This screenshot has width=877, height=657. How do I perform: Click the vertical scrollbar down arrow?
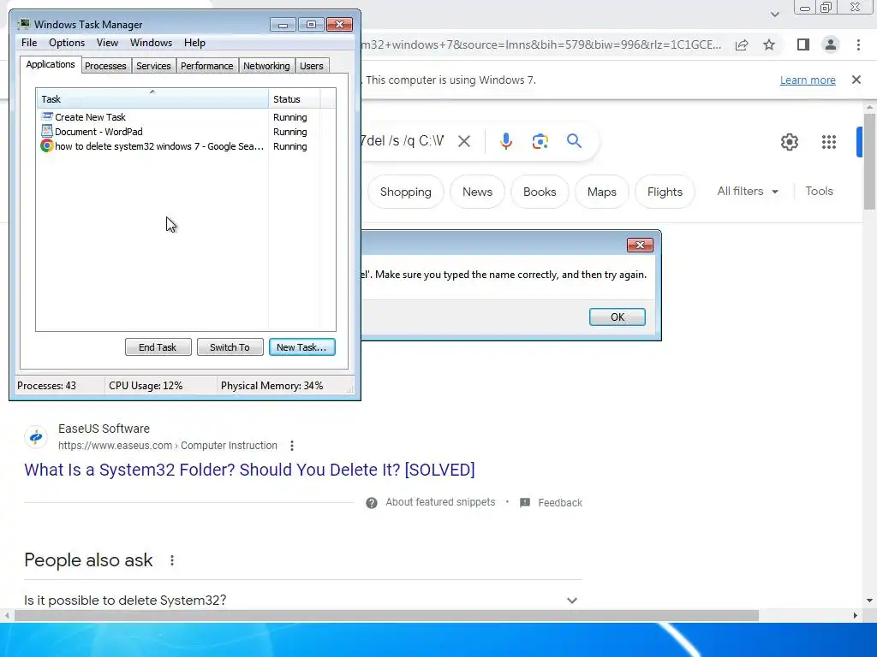coord(868,601)
